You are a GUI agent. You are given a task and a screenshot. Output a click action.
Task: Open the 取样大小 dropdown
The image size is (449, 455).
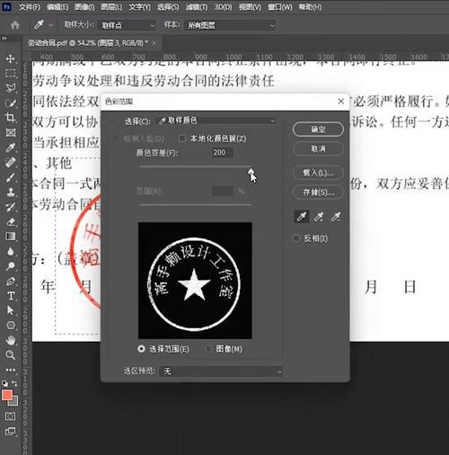point(128,25)
